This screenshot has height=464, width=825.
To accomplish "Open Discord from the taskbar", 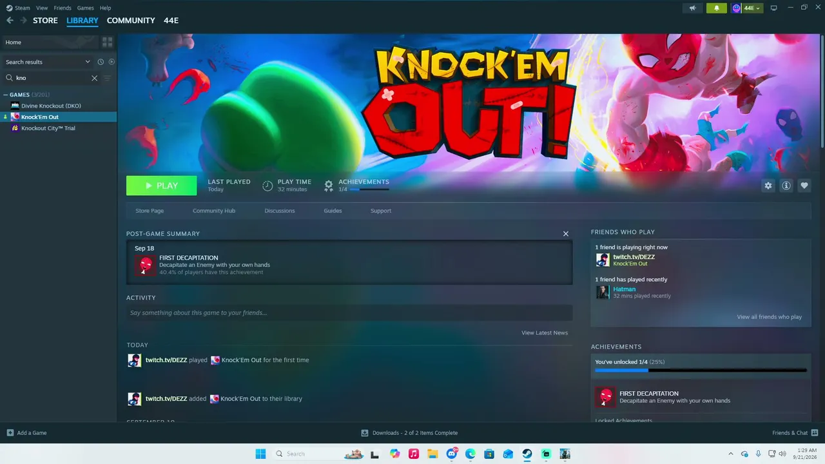I will coord(452,454).
